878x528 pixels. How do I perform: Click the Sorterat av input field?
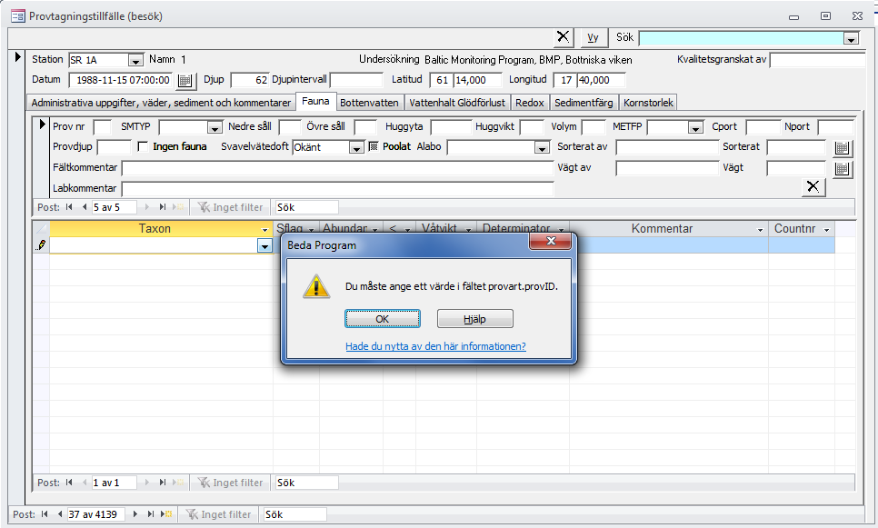[667, 147]
